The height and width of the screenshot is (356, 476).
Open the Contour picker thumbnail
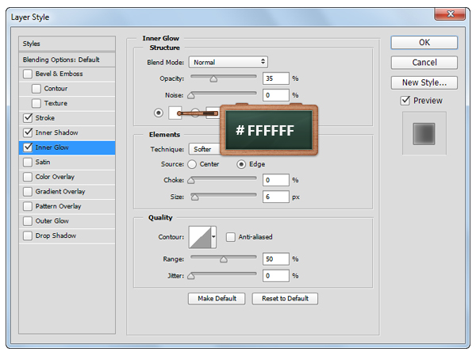click(x=199, y=237)
